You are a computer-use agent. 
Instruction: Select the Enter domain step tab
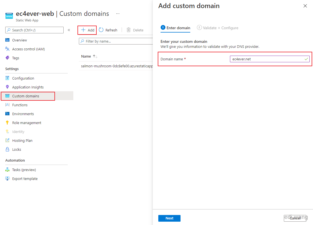(176, 28)
